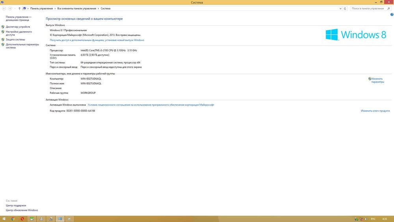Click the Back navigation arrow
394x222 pixels.
(x=4, y=9)
